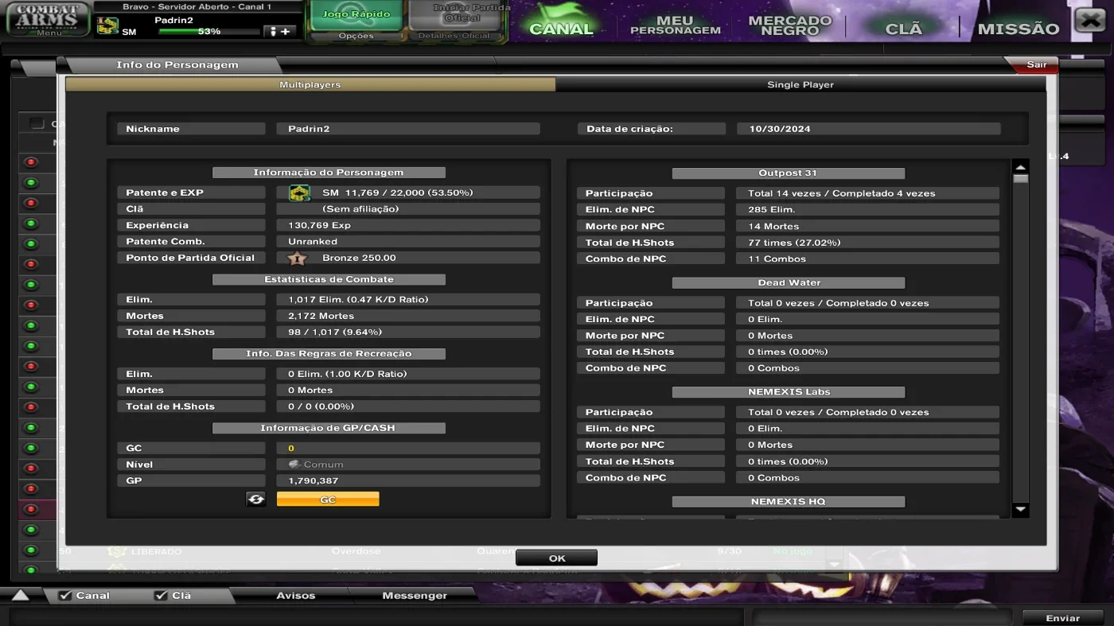Open the CLÃ menu
This screenshot has height=626, width=1114.
904,28
